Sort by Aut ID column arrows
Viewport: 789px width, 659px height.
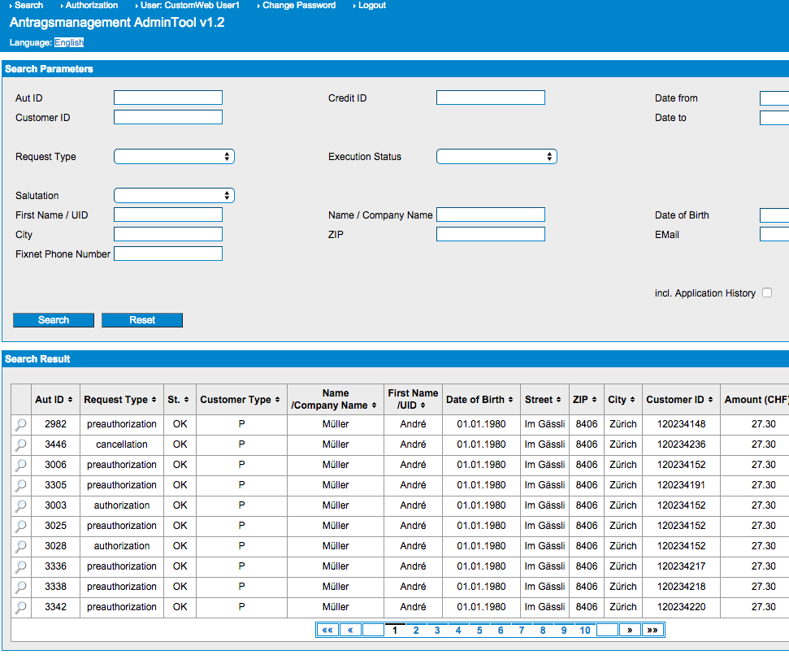pos(70,400)
